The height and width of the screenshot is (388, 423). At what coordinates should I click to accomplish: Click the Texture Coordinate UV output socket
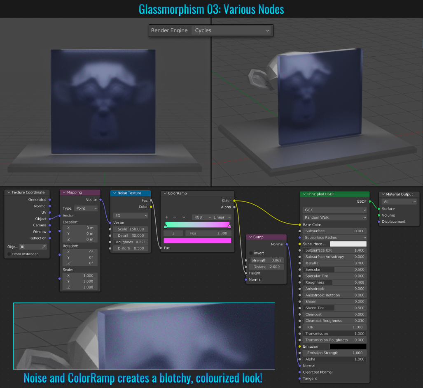pyautogui.click(x=50, y=212)
